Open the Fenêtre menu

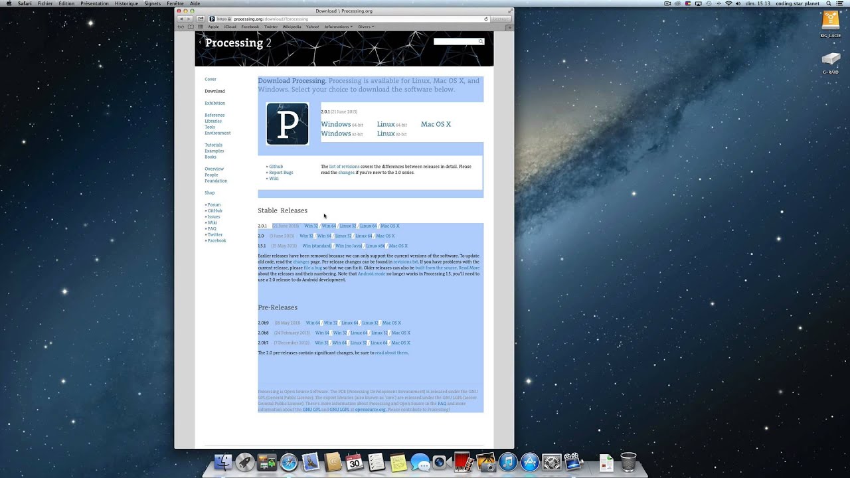point(175,3)
